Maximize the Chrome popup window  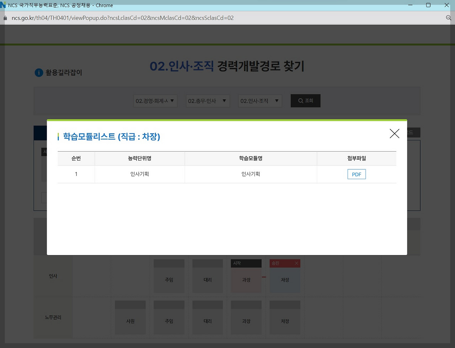click(x=428, y=5)
